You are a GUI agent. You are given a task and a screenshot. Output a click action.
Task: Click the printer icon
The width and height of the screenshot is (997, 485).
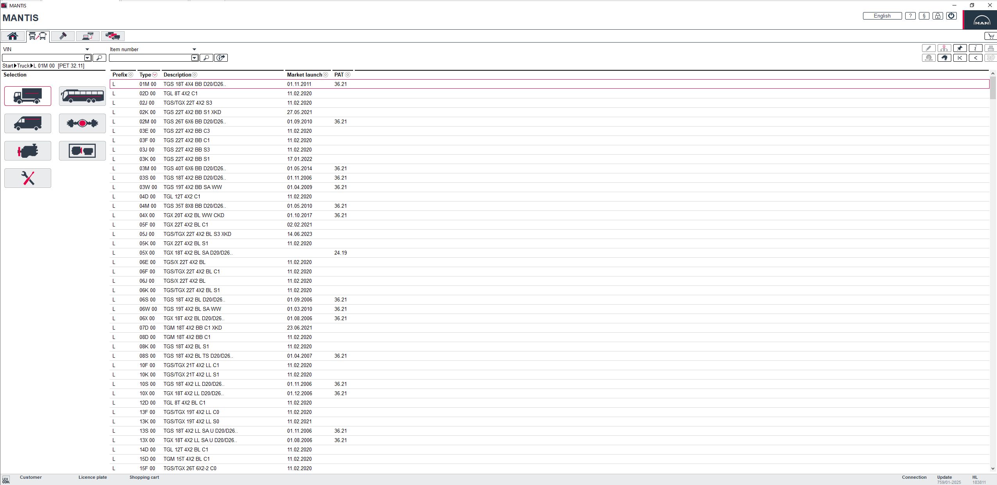click(x=990, y=48)
